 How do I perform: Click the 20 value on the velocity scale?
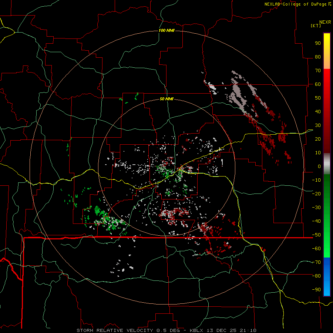pos(318,139)
